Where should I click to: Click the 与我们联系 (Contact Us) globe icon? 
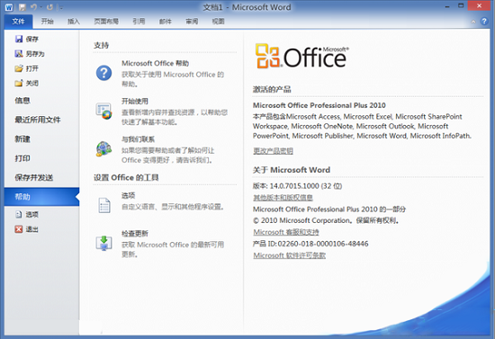(103, 149)
